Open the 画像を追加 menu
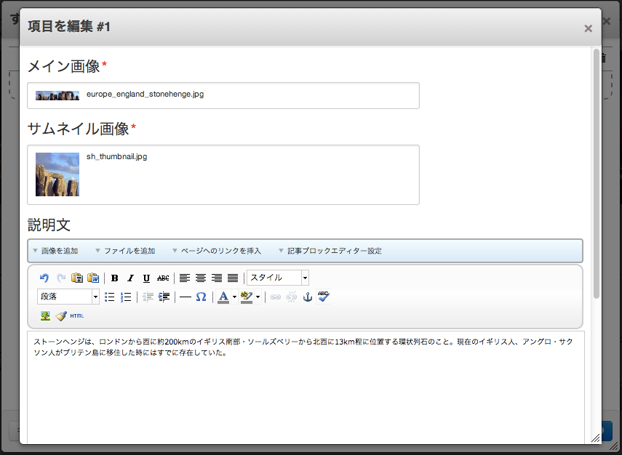The image size is (622, 455). 59,251
